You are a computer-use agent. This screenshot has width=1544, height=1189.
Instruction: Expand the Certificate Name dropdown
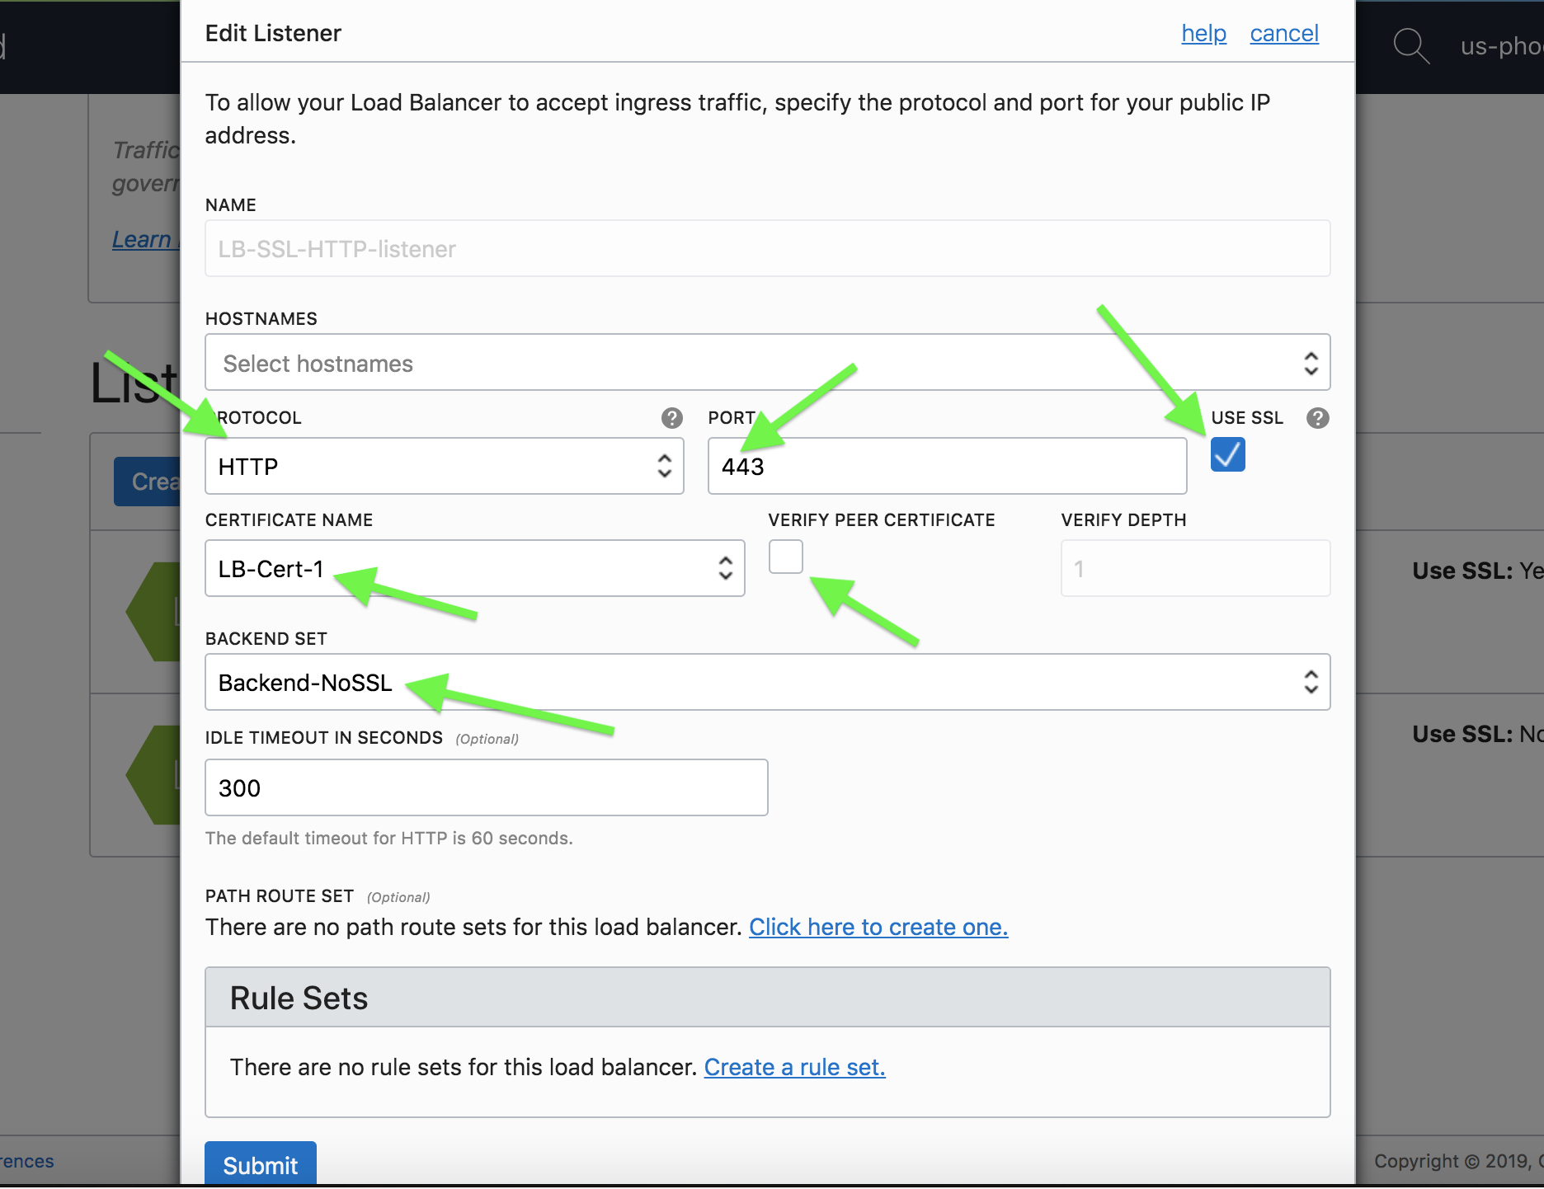pyautogui.click(x=474, y=569)
